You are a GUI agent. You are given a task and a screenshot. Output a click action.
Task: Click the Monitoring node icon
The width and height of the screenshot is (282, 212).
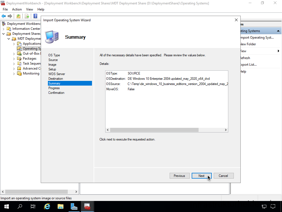point(19,73)
